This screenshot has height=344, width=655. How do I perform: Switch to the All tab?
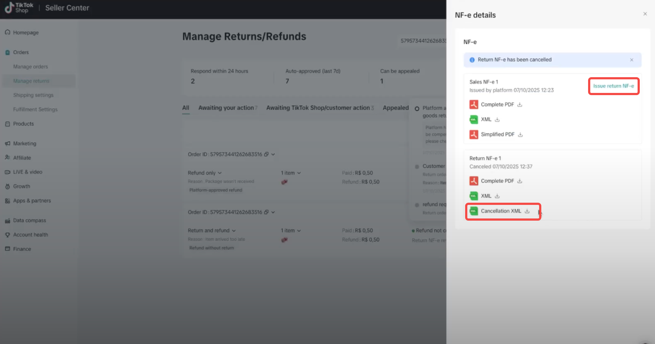pyautogui.click(x=186, y=108)
